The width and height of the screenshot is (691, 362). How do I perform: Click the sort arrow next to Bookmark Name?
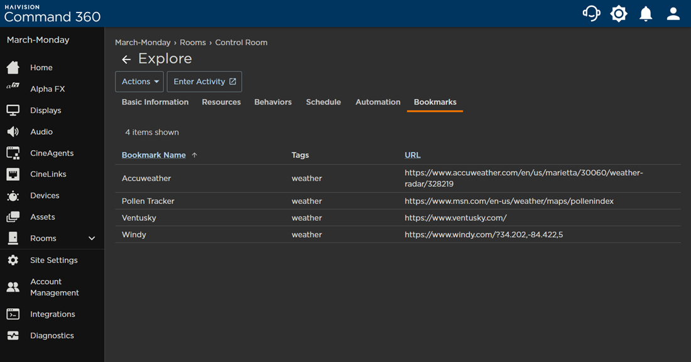[194, 155]
